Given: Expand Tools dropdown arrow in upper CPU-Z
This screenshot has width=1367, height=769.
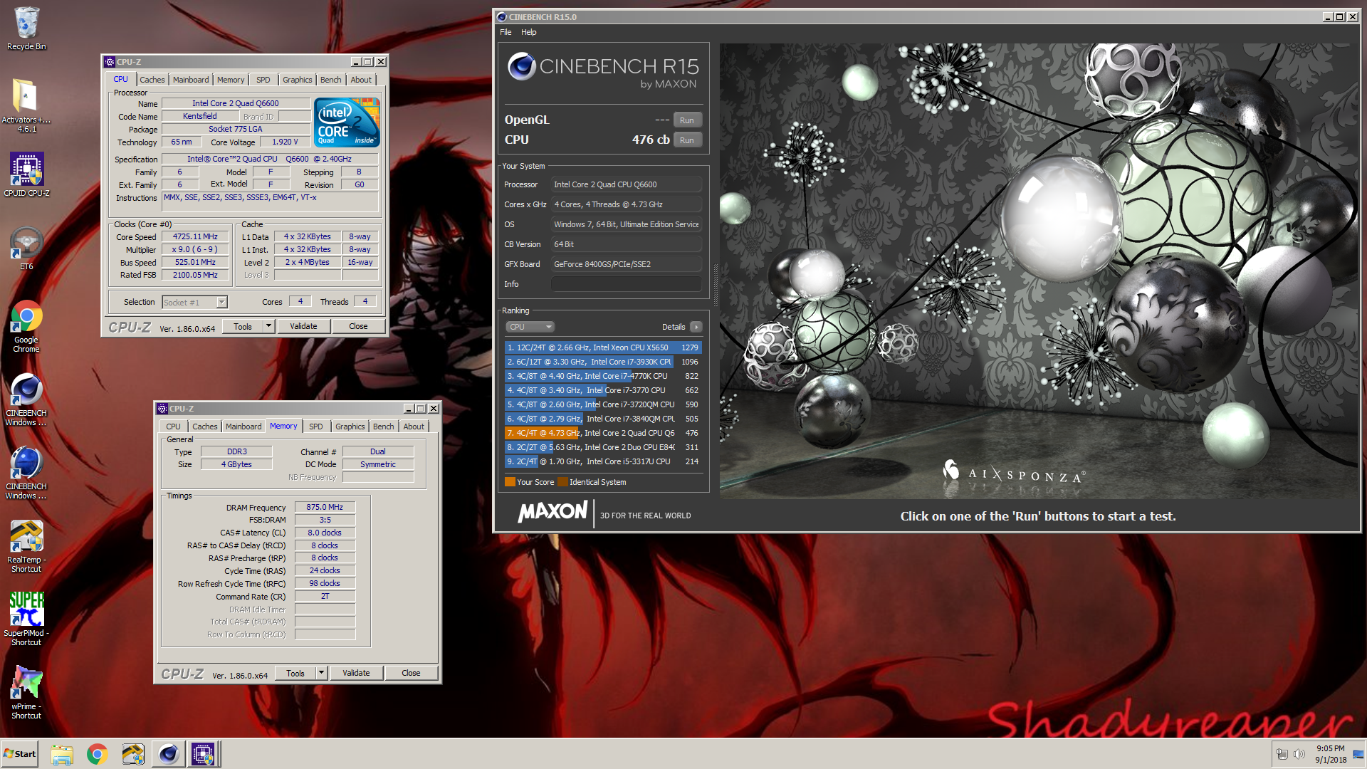Looking at the screenshot, I should tap(268, 326).
